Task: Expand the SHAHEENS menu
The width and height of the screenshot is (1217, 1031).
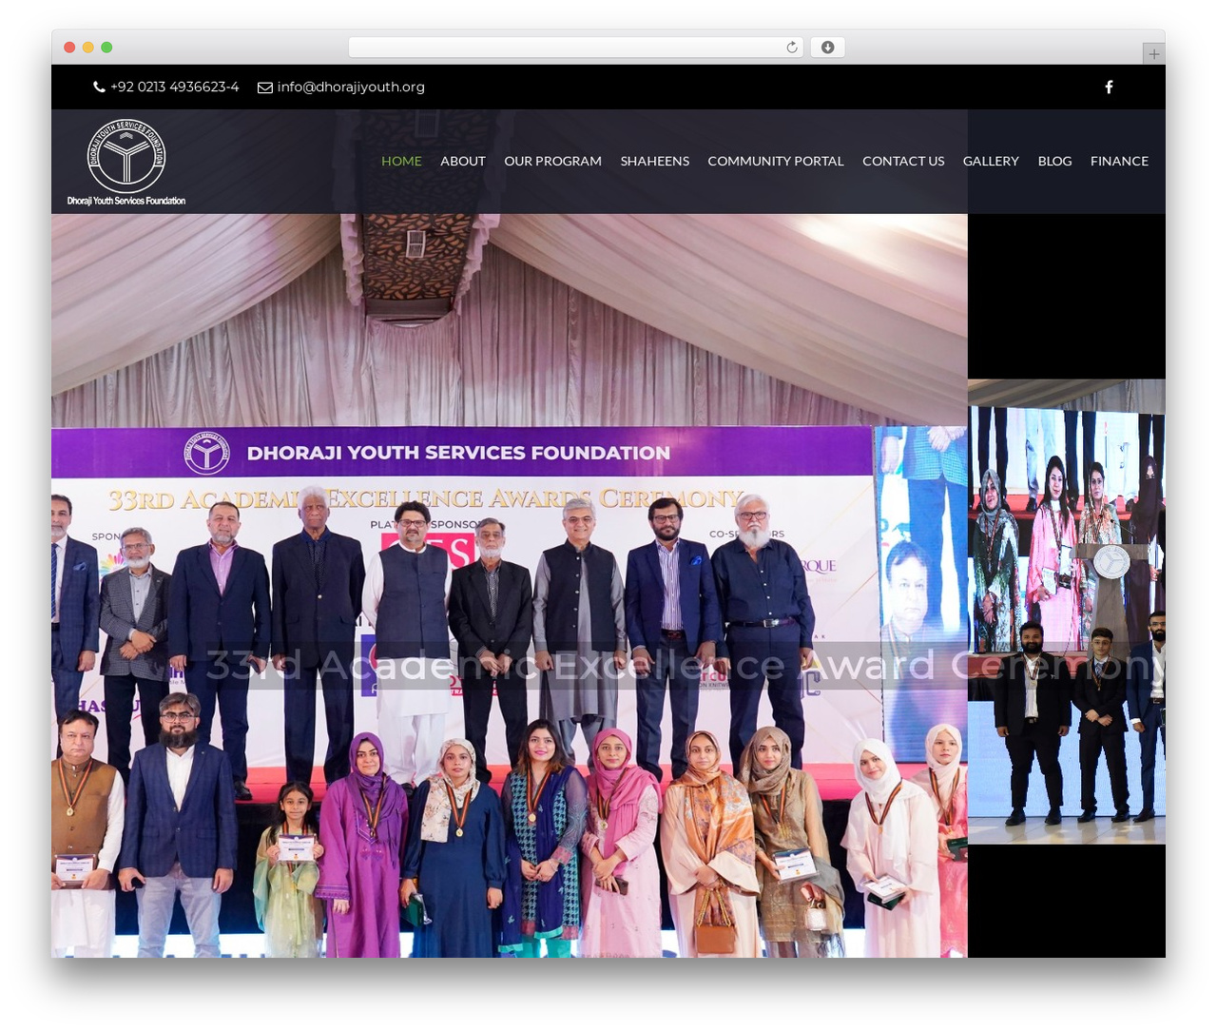Action: click(655, 161)
